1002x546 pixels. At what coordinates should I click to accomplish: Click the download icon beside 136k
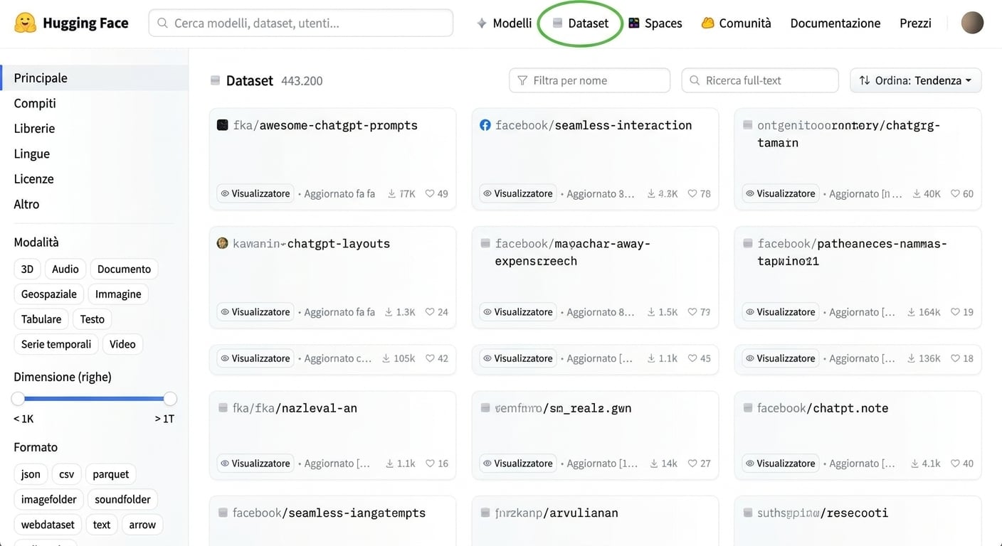point(912,358)
